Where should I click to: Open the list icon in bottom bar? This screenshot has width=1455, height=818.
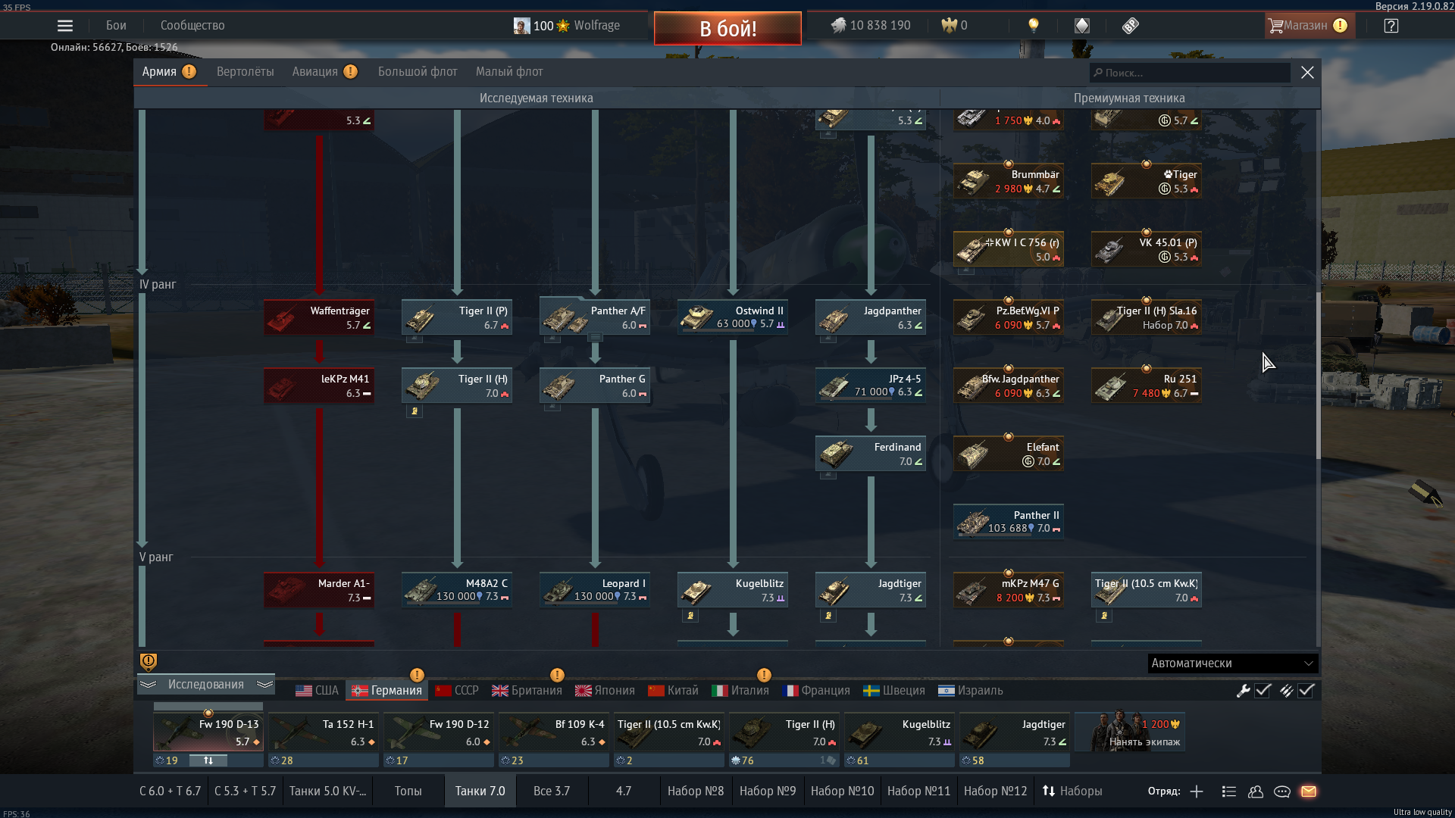click(1229, 791)
